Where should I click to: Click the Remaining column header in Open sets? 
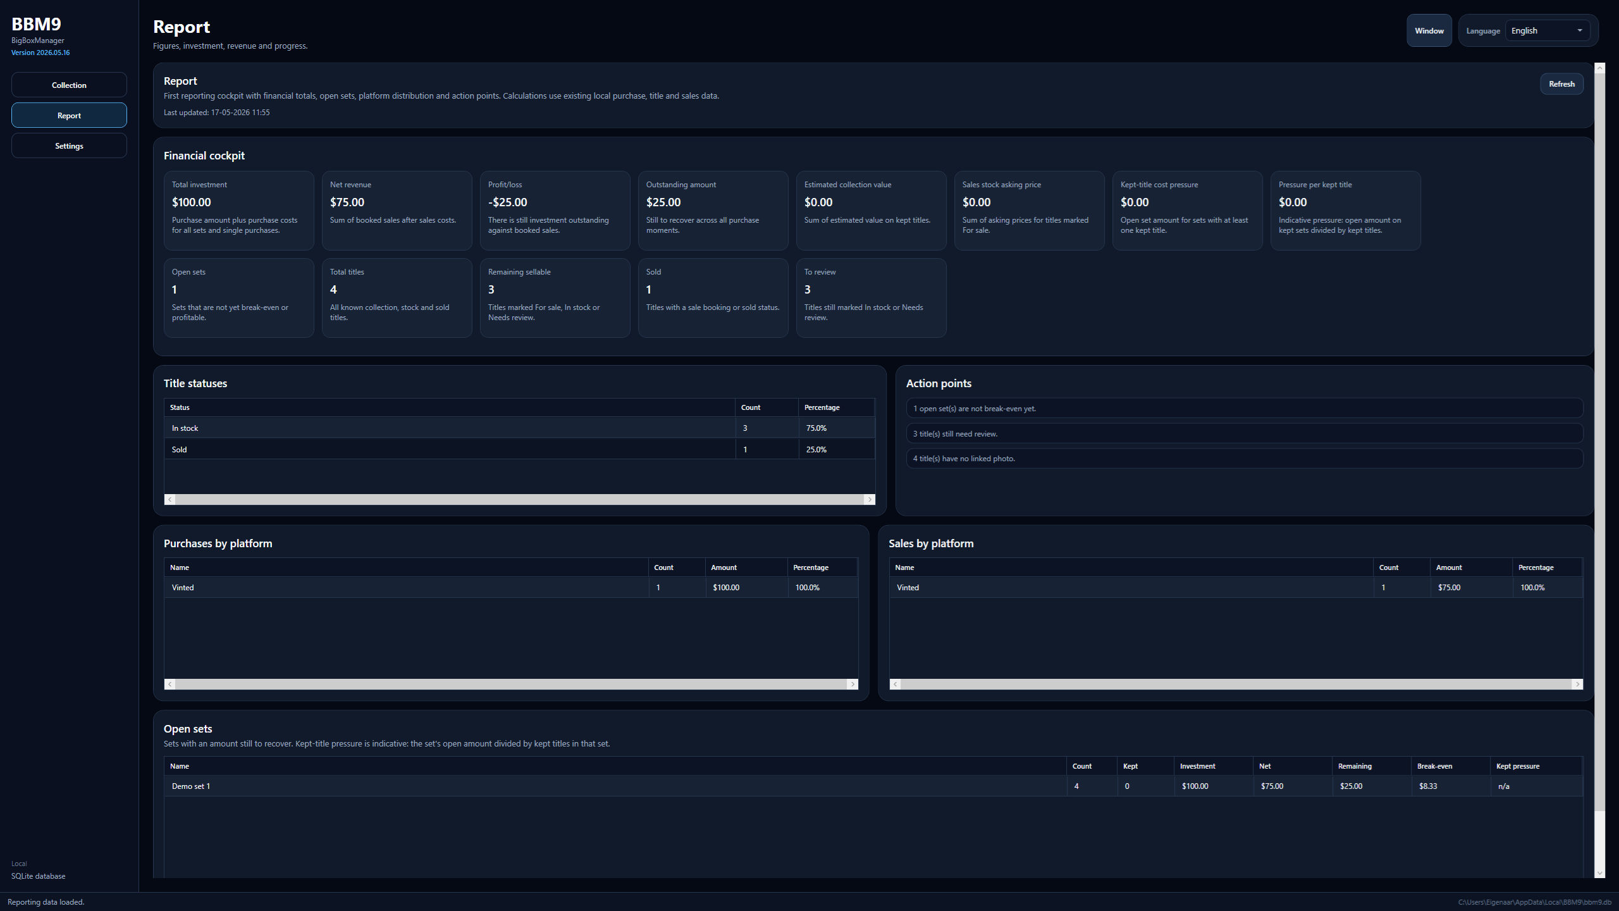coord(1372,766)
